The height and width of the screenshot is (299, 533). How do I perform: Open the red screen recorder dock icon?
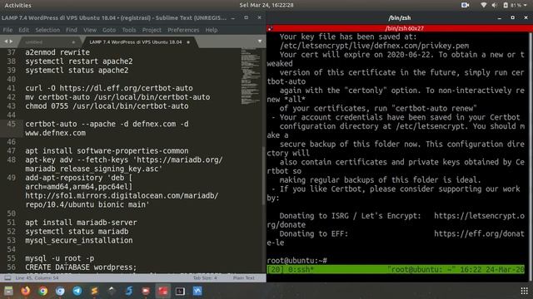pos(146,291)
